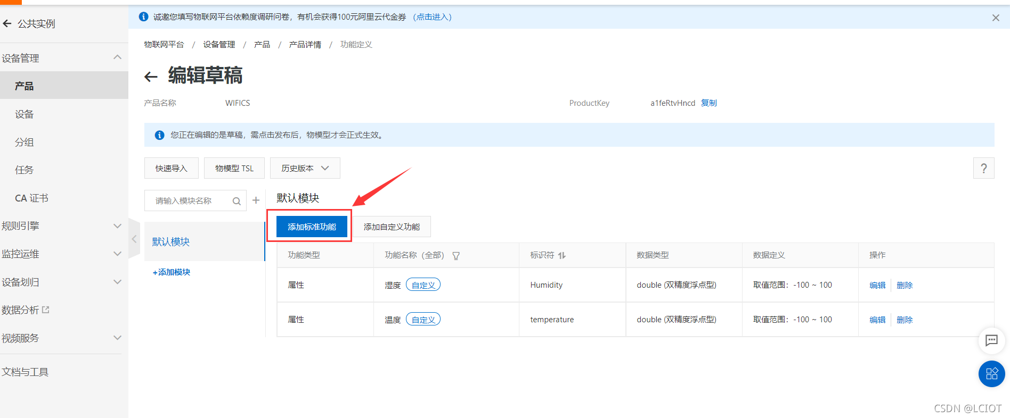This screenshot has height=418, width=1010.
Task: Open 数据分析 external link
Action: tap(26, 310)
